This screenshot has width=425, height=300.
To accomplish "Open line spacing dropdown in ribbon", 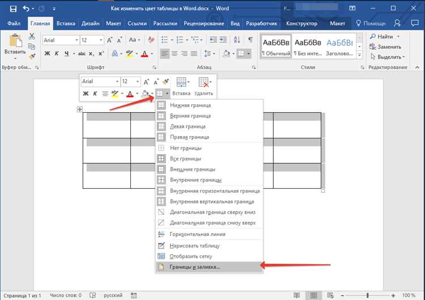I will 210,54.
